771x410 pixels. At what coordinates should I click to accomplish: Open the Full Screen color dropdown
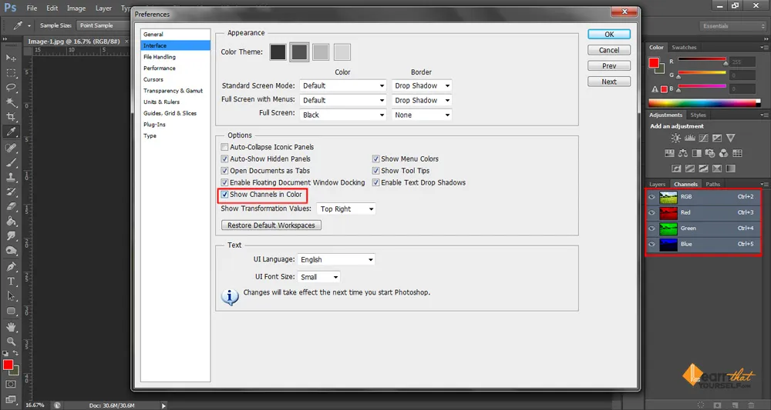342,115
